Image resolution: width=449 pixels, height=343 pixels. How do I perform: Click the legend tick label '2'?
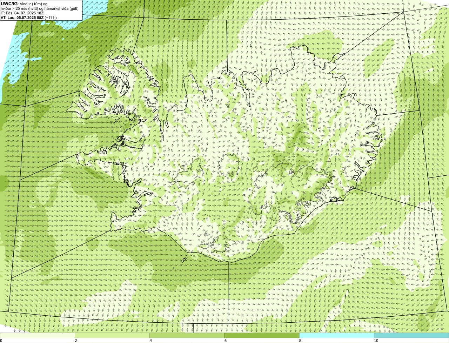[x=76, y=341]
